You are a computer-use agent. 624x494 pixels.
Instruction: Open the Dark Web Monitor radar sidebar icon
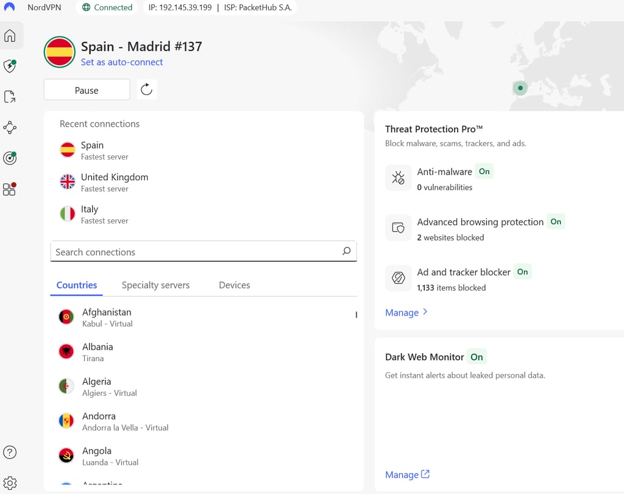click(10, 158)
